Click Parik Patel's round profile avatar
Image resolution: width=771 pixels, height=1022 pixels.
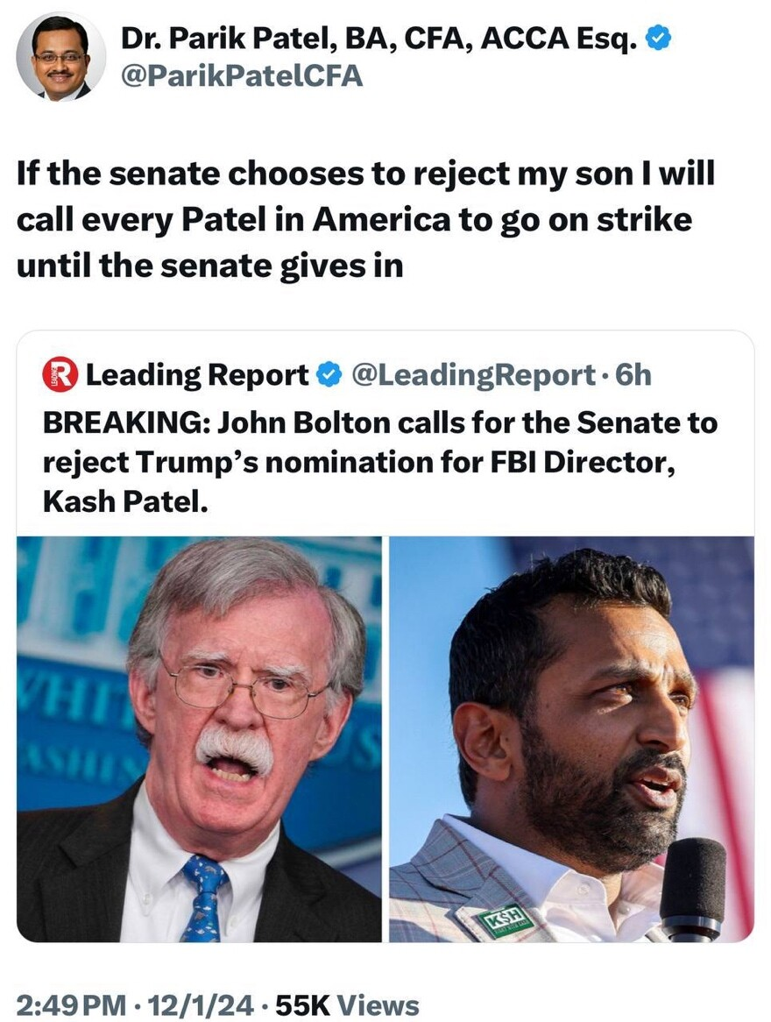click(x=60, y=57)
